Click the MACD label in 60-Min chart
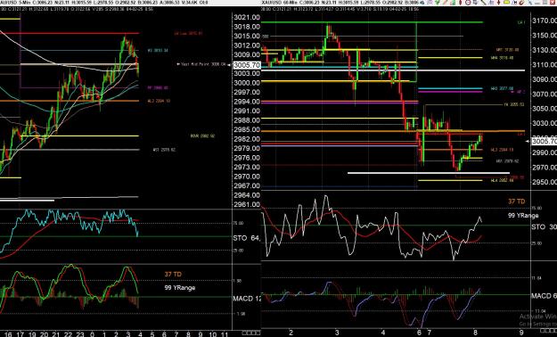The image size is (557, 337). point(544,296)
